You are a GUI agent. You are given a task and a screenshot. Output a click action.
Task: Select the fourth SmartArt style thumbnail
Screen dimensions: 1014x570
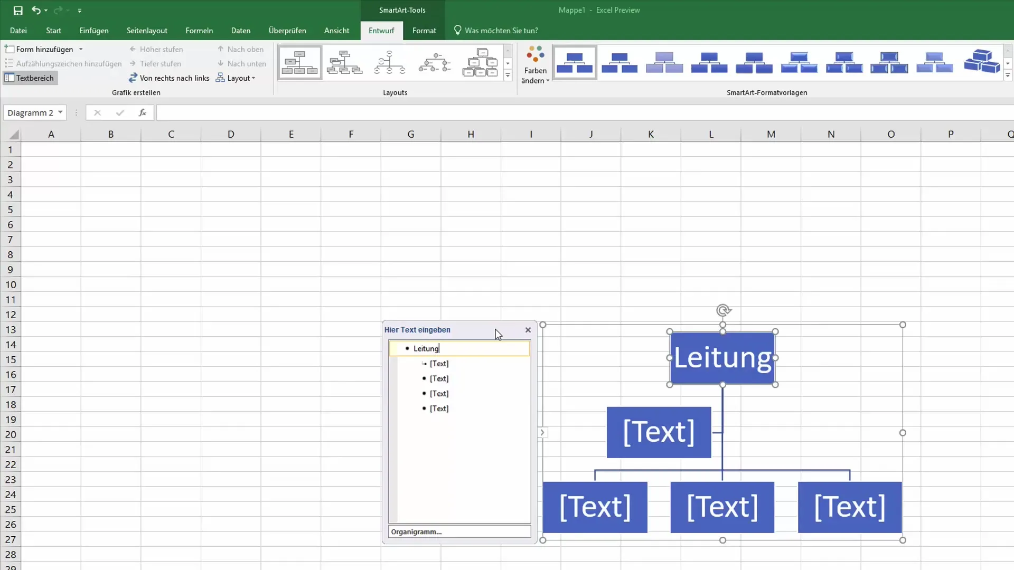tap(709, 63)
